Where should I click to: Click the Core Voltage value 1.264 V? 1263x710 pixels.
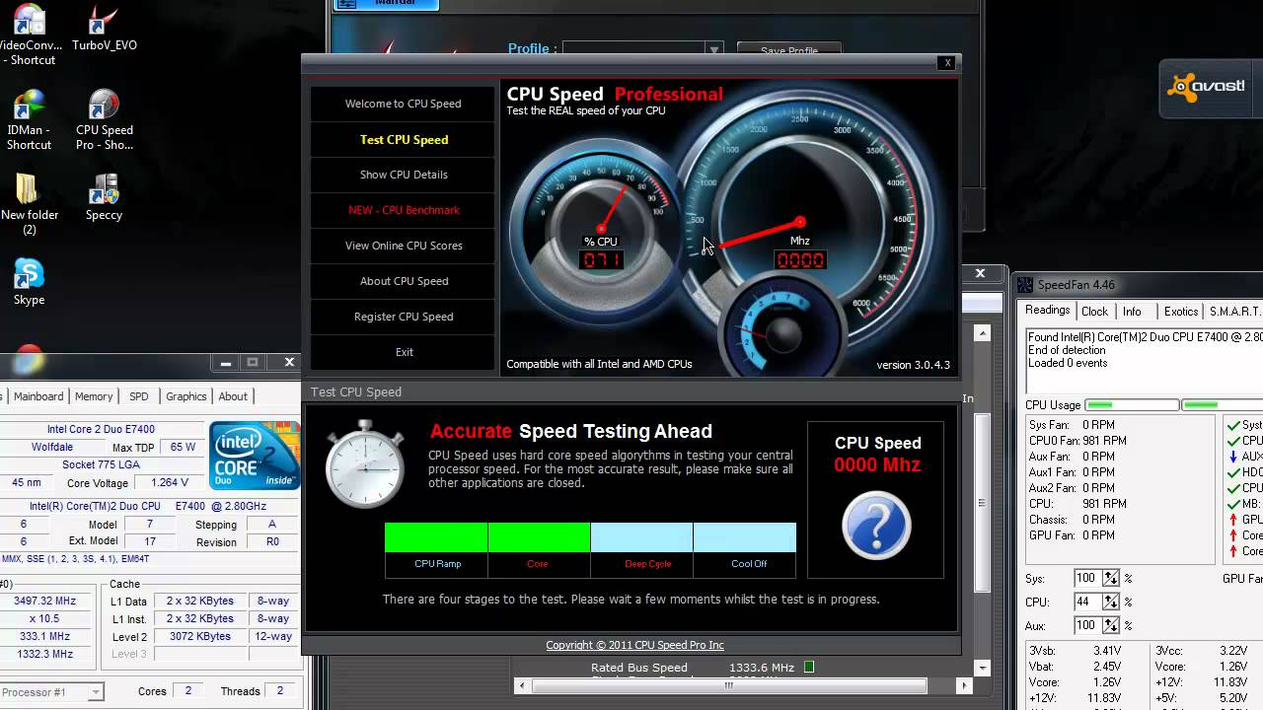tap(170, 483)
